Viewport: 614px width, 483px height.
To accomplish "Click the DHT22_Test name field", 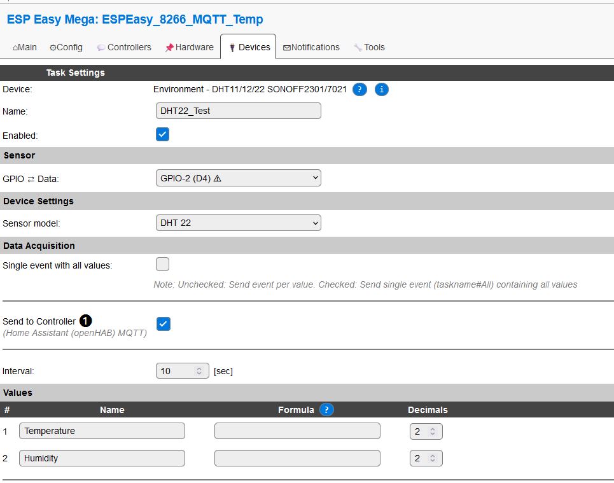I will point(239,111).
